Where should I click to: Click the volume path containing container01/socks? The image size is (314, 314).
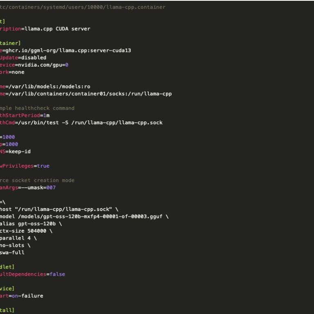click(90, 94)
